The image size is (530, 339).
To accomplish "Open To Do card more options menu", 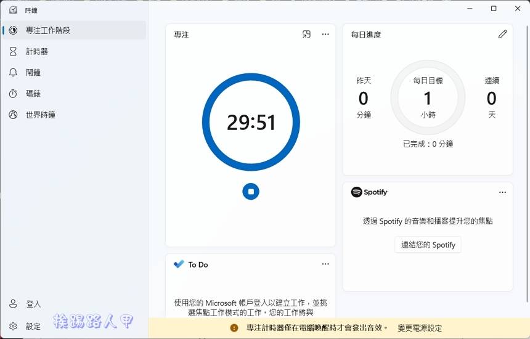I will pos(325,264).
